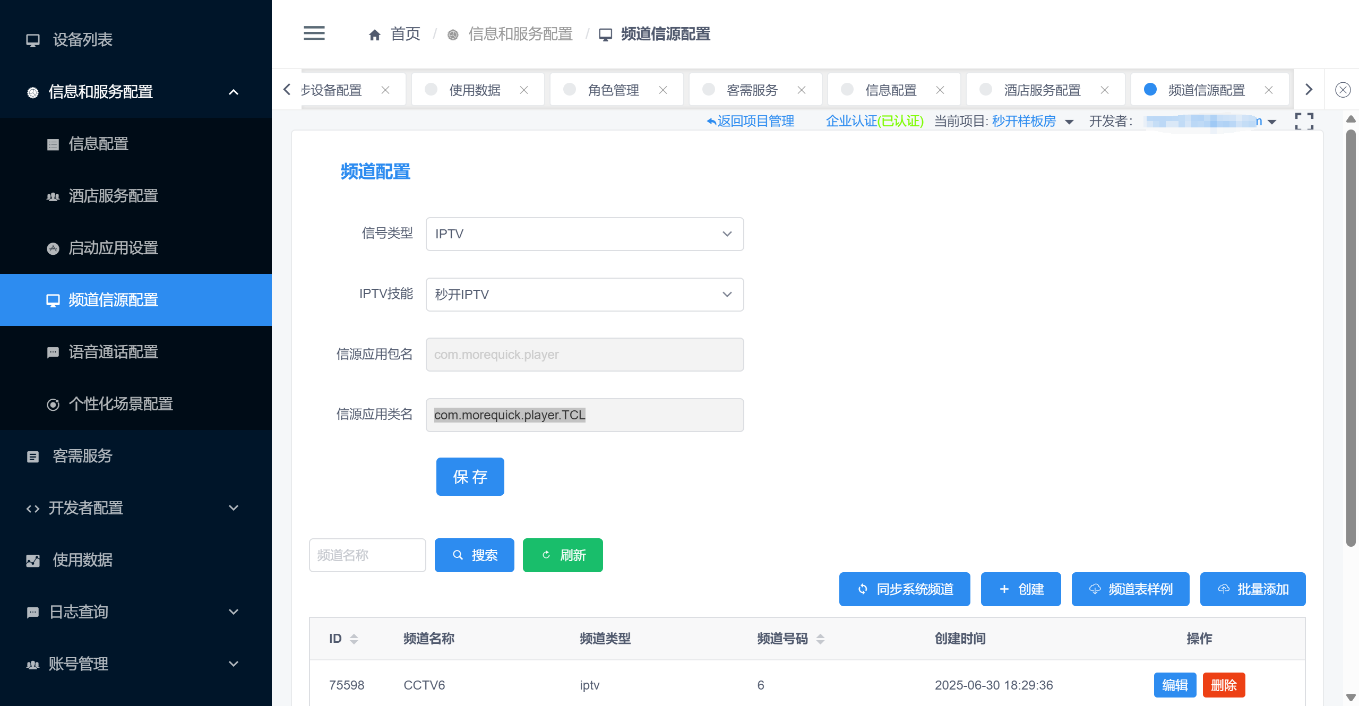The height and width of the screenshot is (706, 1359).
Task: Sort table by 频道号码 column arrows
Action: point(820,639)
